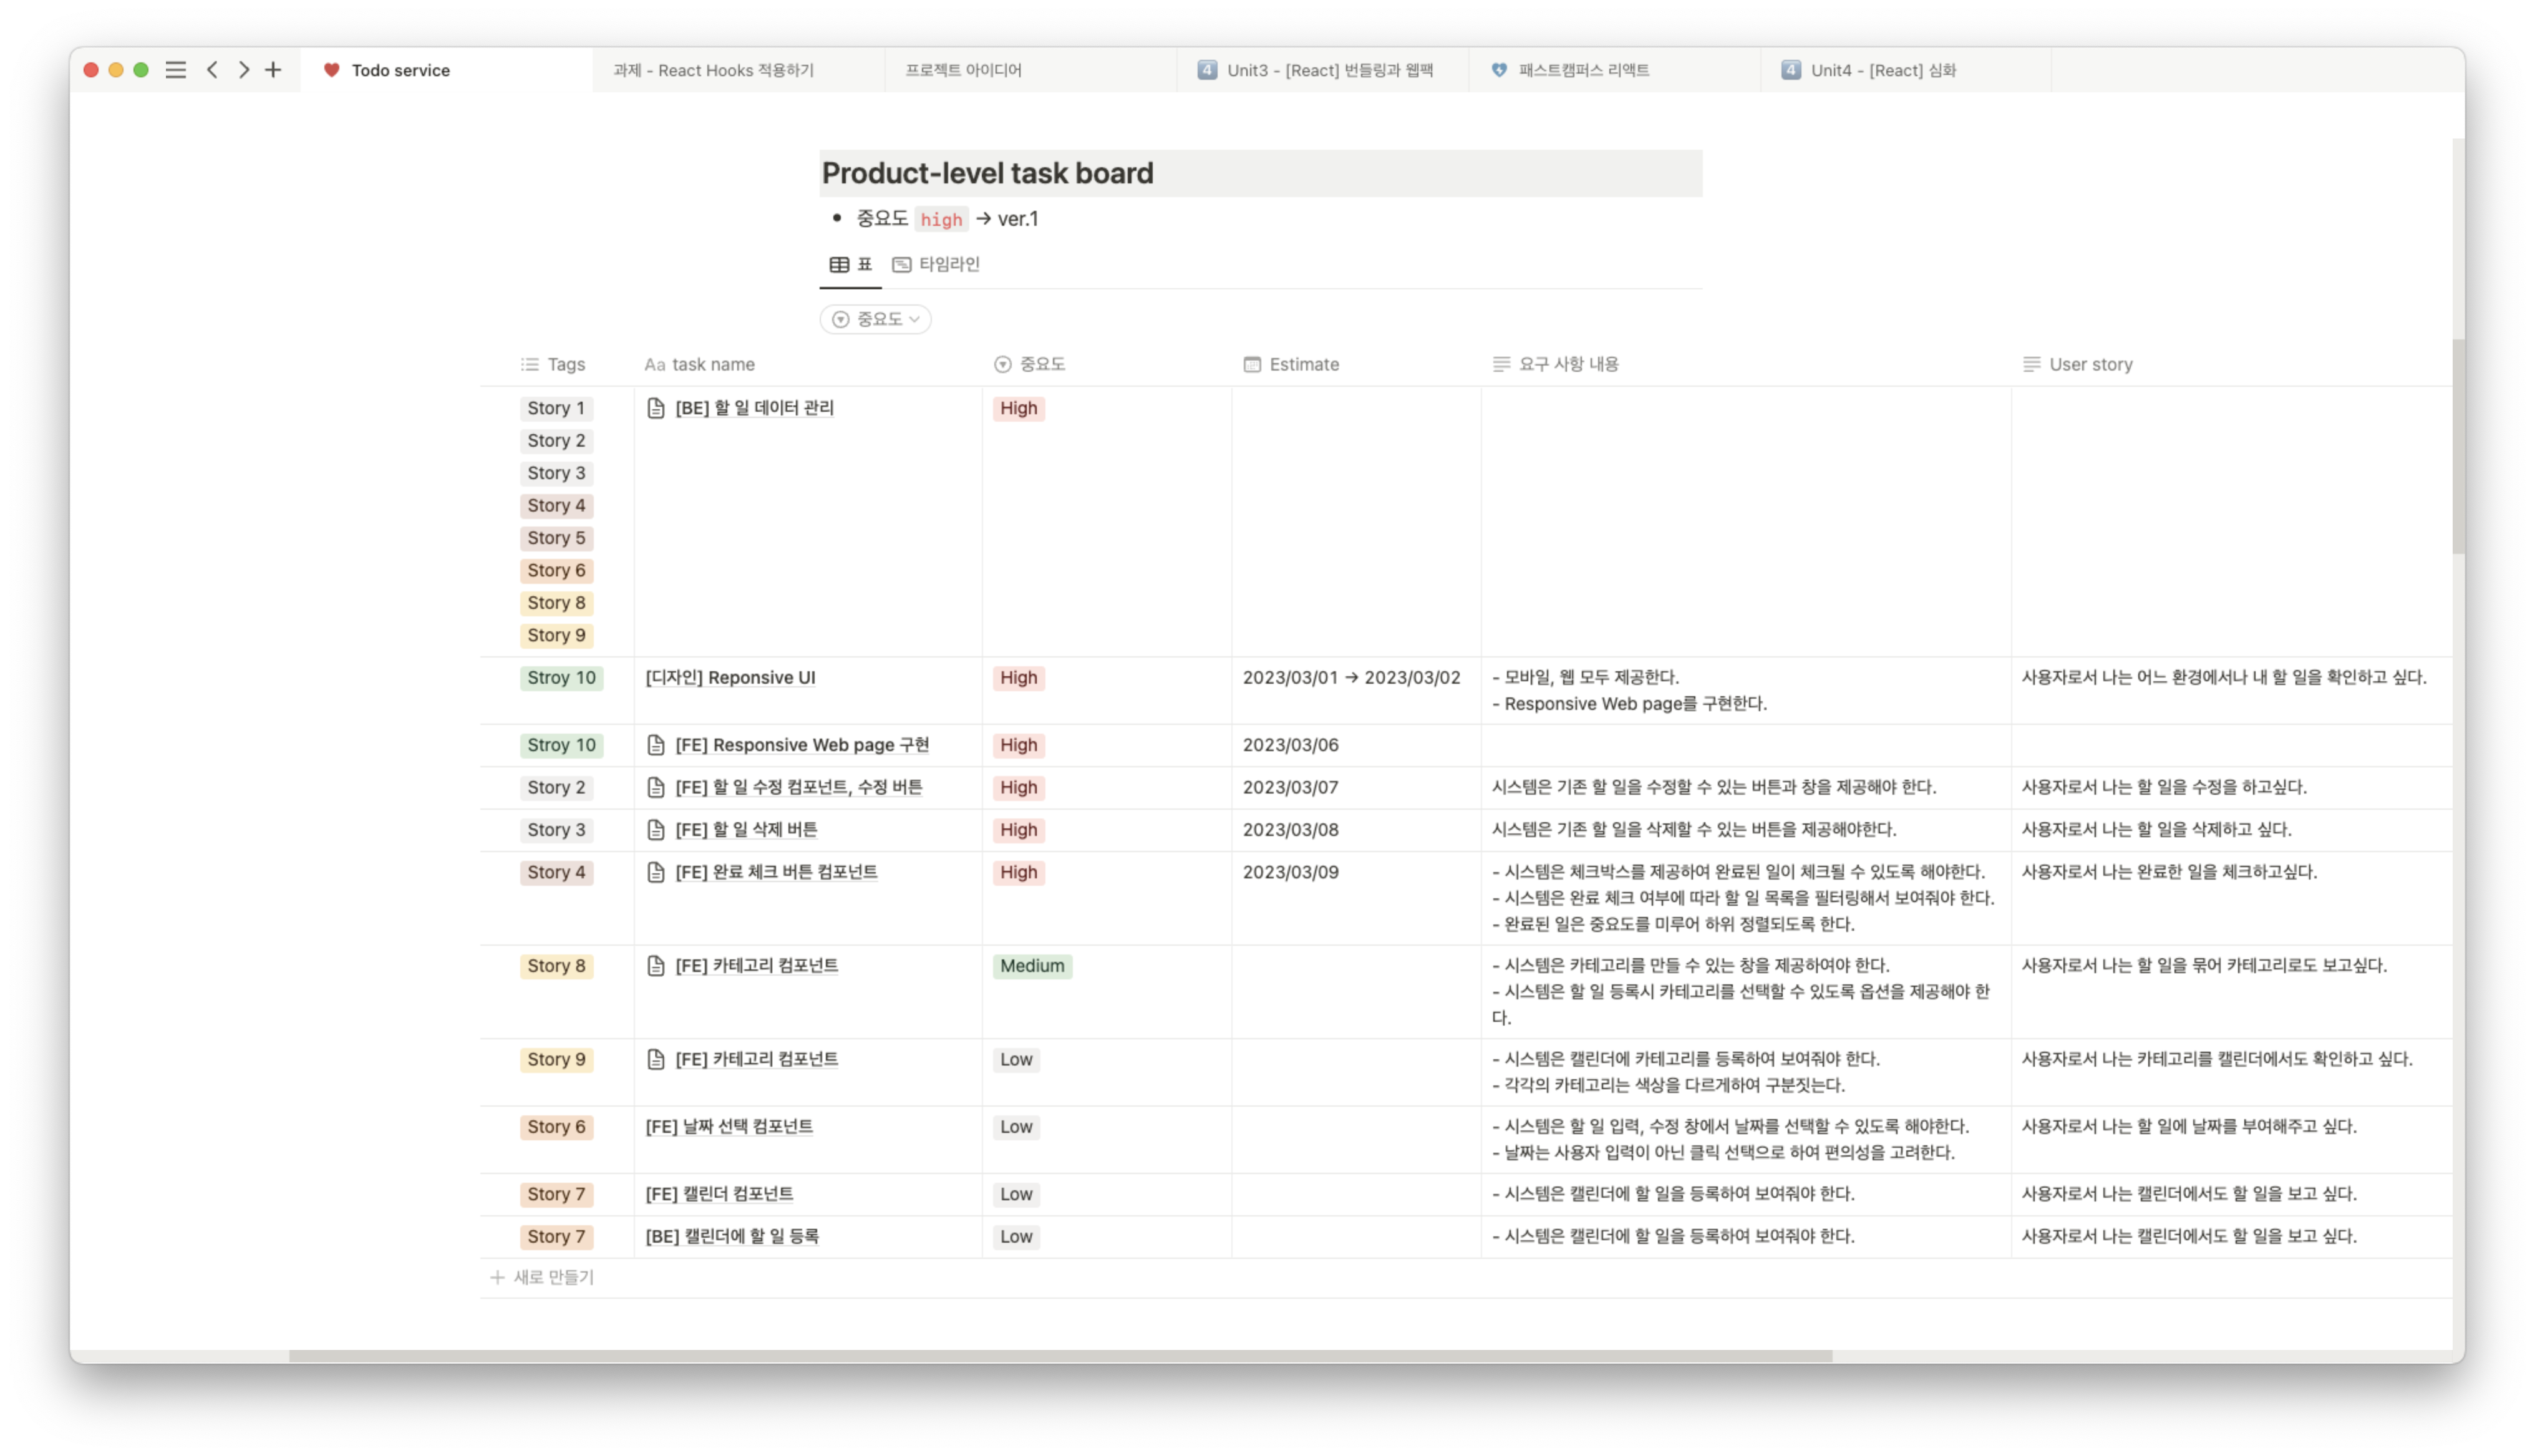
Task: Click the red heart icon on Todo service tab
Action: pos(332,70)
